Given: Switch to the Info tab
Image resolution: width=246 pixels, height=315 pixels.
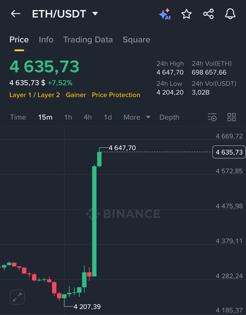Looking at the screenshot, I should point(46,40).
